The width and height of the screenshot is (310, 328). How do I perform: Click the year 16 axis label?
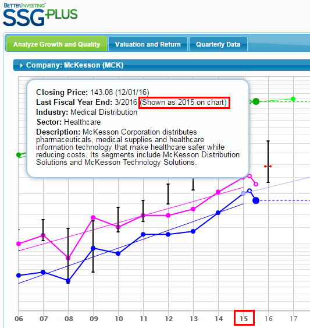point(269,319)
